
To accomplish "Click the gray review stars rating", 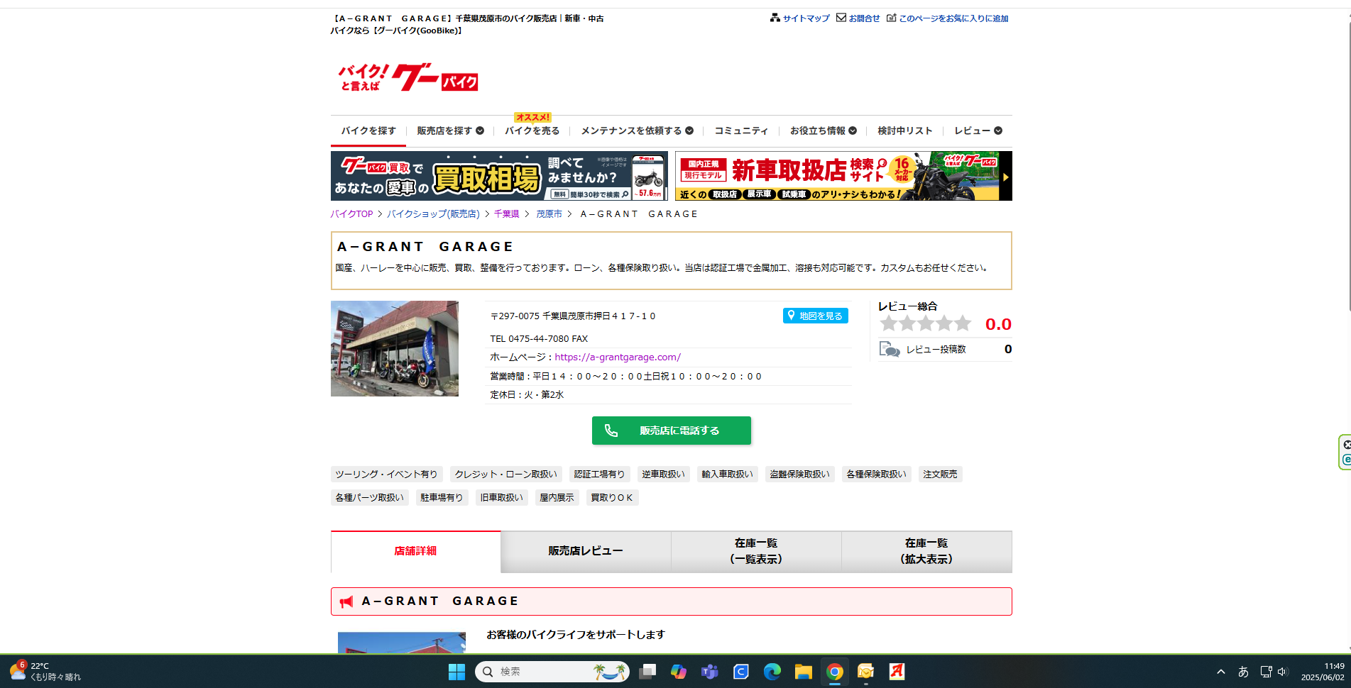I will pyautogui.click(x=926, y=324).
